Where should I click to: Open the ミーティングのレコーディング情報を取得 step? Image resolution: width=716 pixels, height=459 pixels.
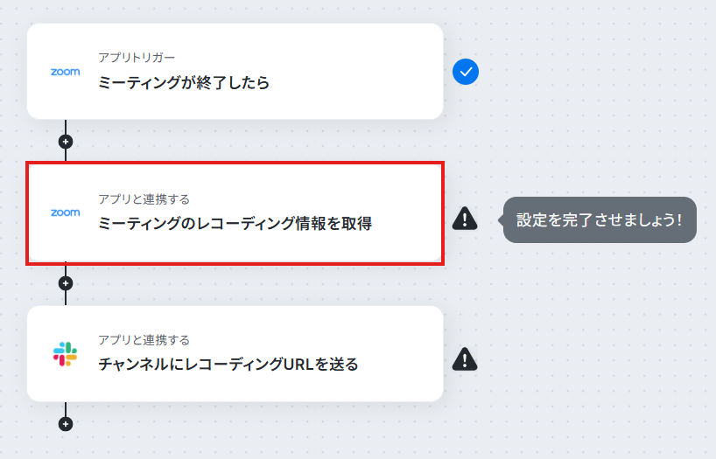pos(235,213)
